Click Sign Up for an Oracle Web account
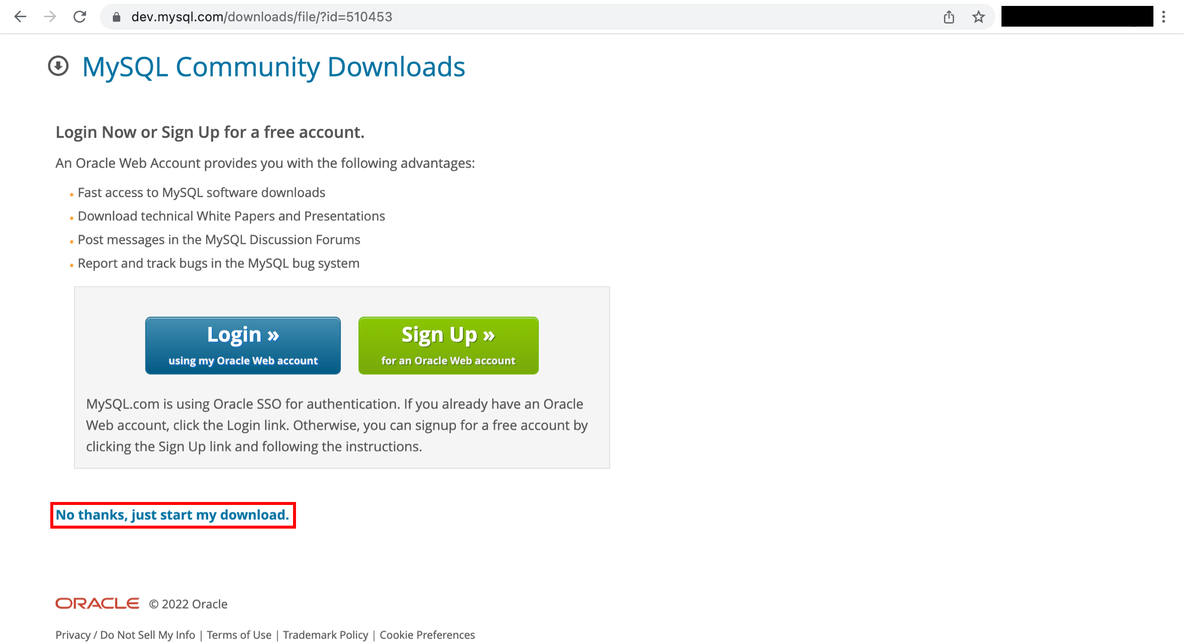The width and height of the screenshot is (1184, 644). (446, 346)
